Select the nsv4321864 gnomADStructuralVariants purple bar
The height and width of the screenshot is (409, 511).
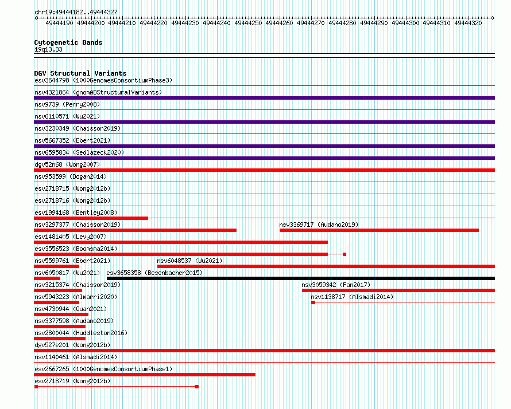tap(264, 98)
